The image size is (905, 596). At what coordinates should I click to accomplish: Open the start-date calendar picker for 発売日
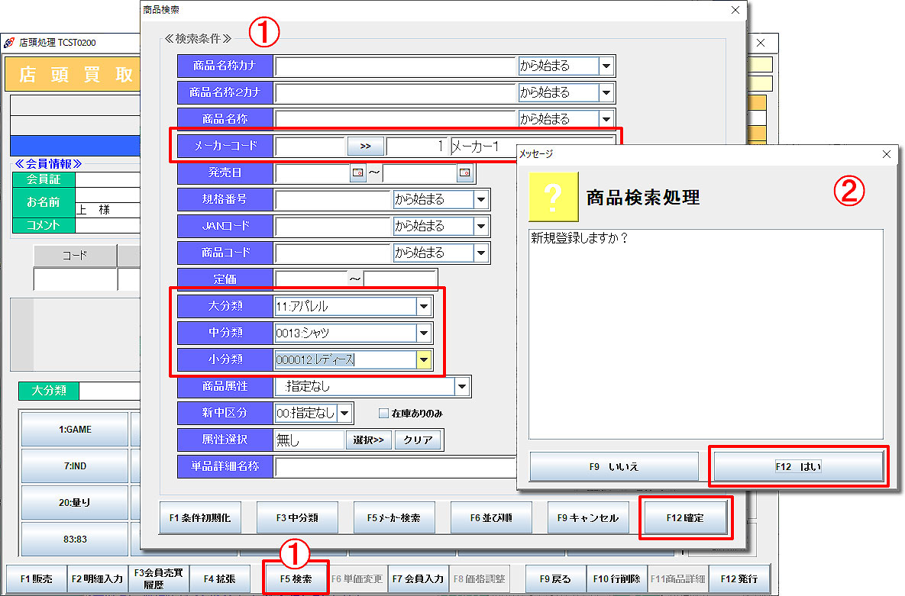pyautogui.click(x=358, y=172)
